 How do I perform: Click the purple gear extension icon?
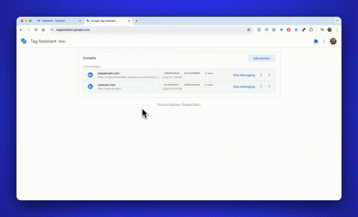296,30
